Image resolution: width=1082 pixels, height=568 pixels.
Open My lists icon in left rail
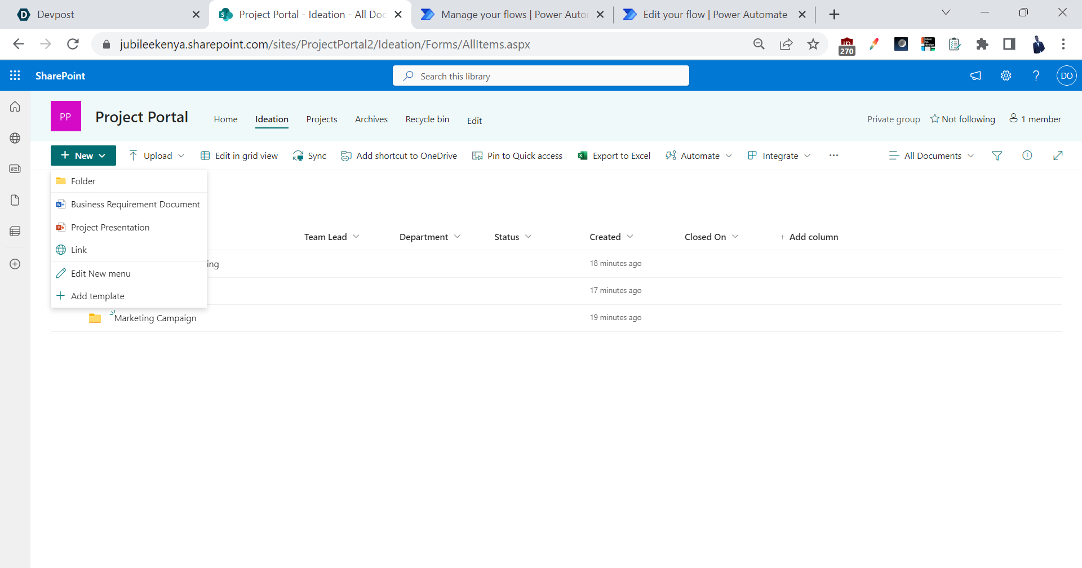tap(15, 231)
